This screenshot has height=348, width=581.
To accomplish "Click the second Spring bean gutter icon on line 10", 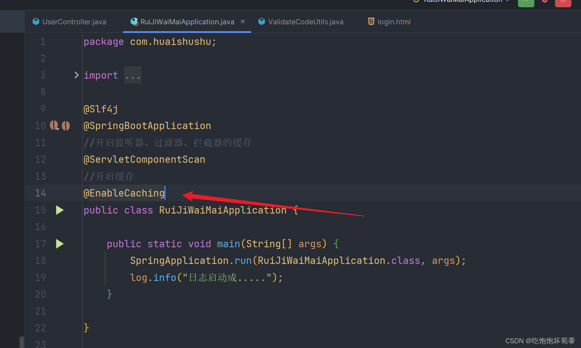I will pyautogui.click(x=66, y=125).
